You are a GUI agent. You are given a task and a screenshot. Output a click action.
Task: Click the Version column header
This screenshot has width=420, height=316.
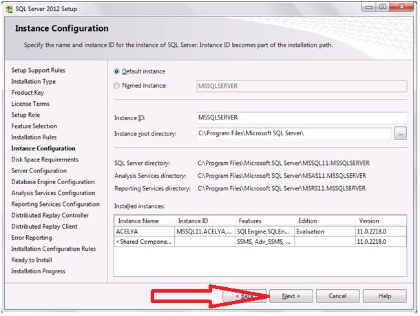[381, 221]
